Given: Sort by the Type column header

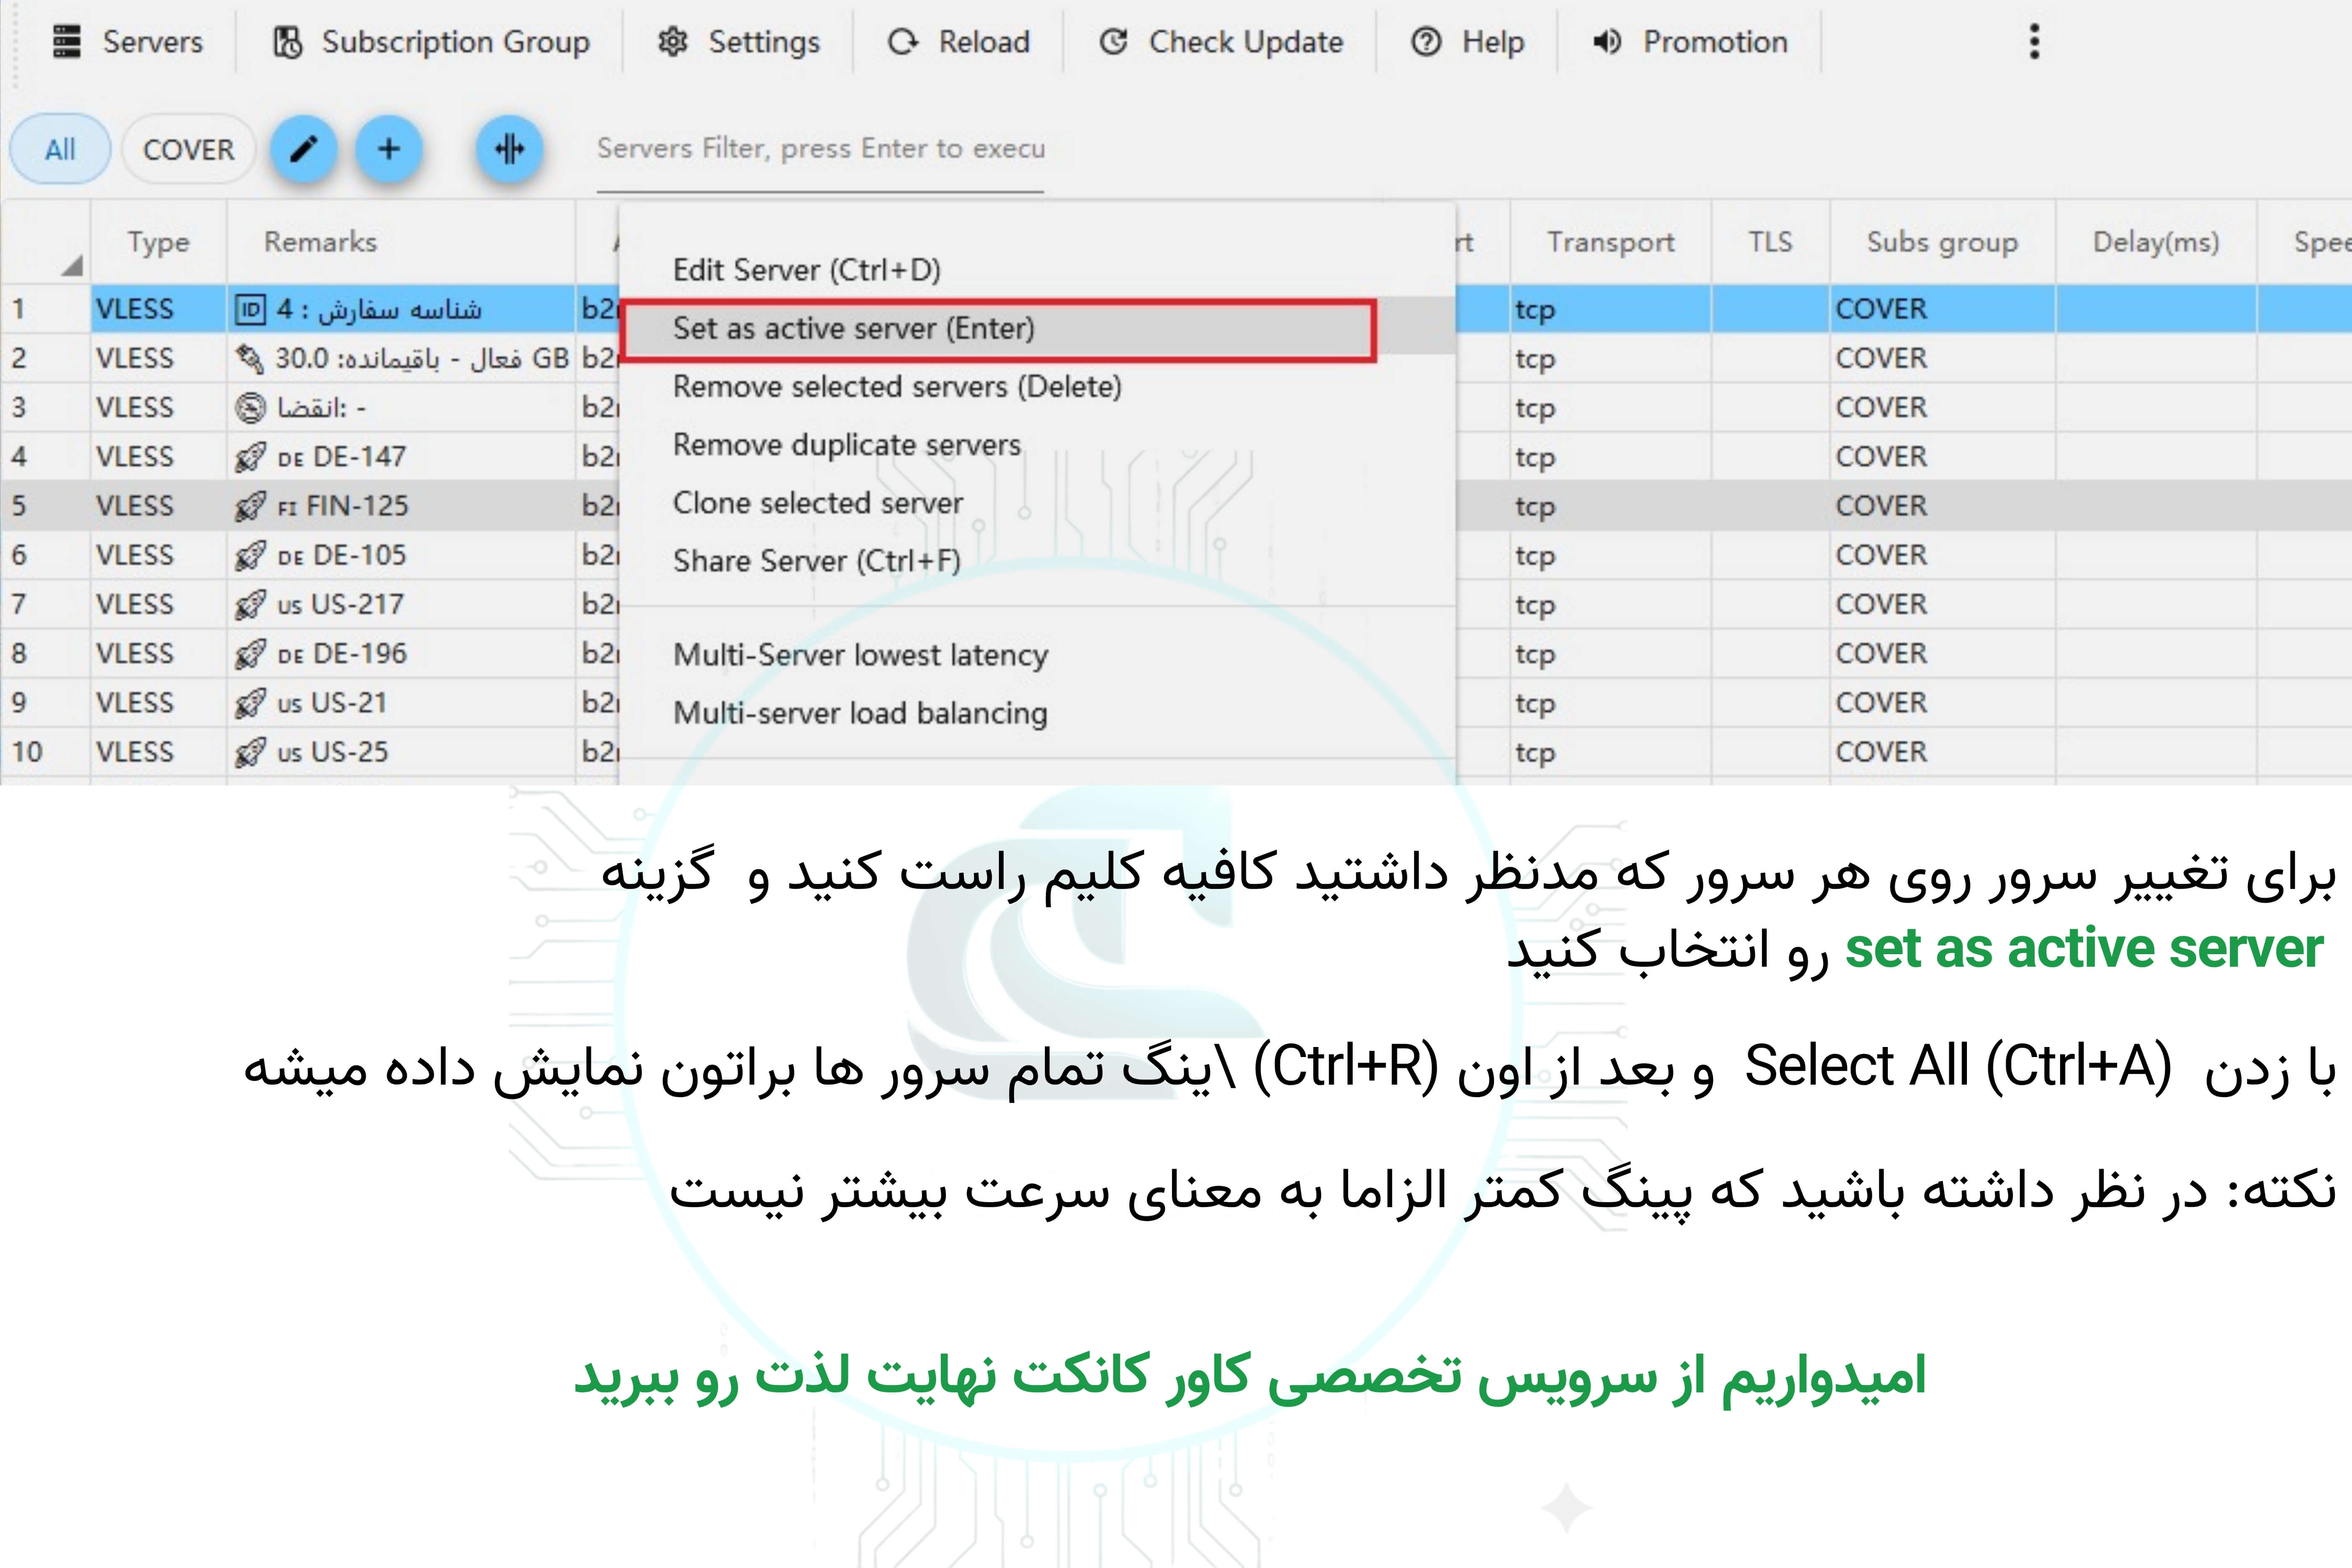Looking at the screenshot, I should (158, 242).
